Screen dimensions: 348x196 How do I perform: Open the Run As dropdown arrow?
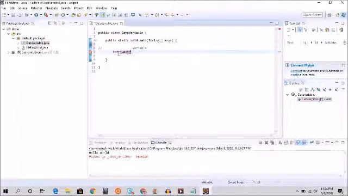[41, 15]
